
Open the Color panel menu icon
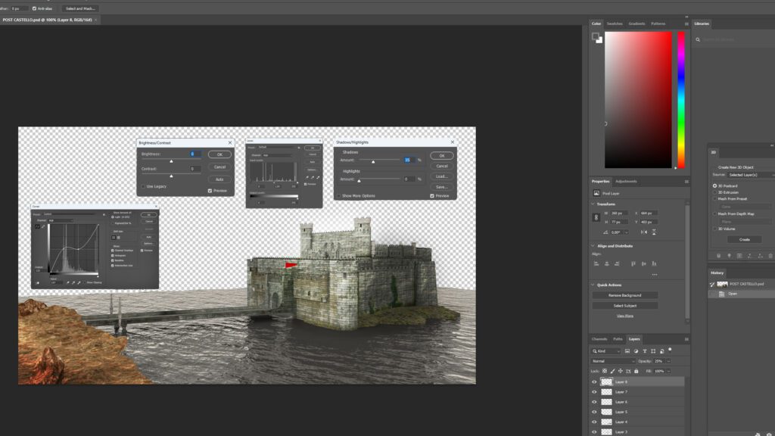pyautogui.click(x=686, y=23)
